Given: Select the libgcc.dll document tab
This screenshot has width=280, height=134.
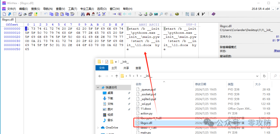Looking at the screenshot, I should click(x=8, y=20).
